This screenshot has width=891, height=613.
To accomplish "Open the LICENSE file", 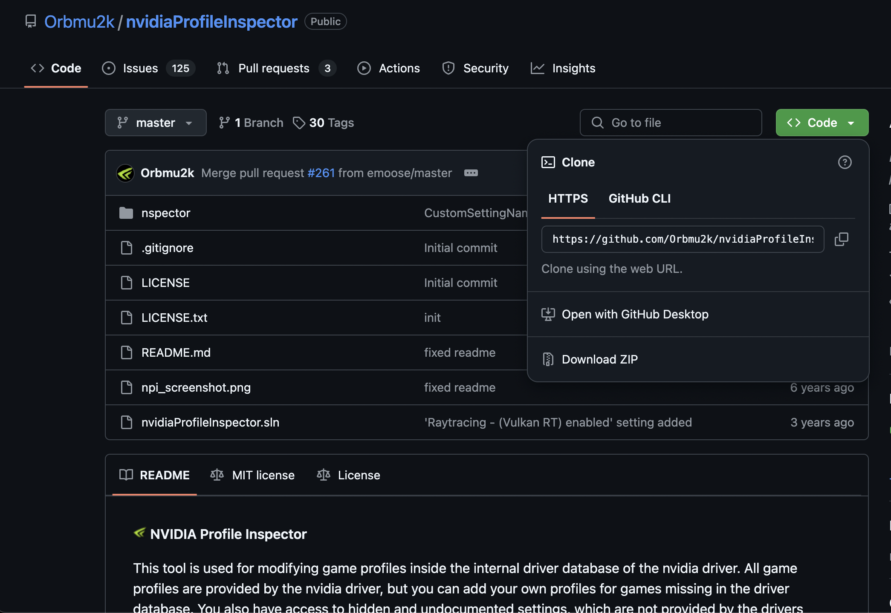I will point(165,283).
